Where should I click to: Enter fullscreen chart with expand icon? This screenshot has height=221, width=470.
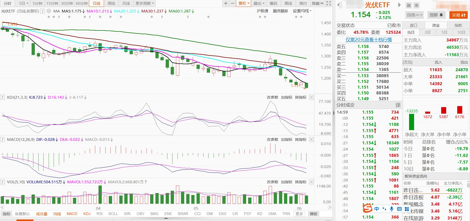coord(329,3)
